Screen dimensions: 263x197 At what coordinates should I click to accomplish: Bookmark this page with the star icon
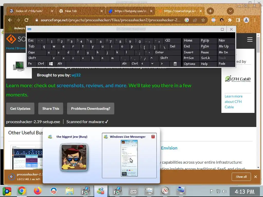(x=203, y=20)
